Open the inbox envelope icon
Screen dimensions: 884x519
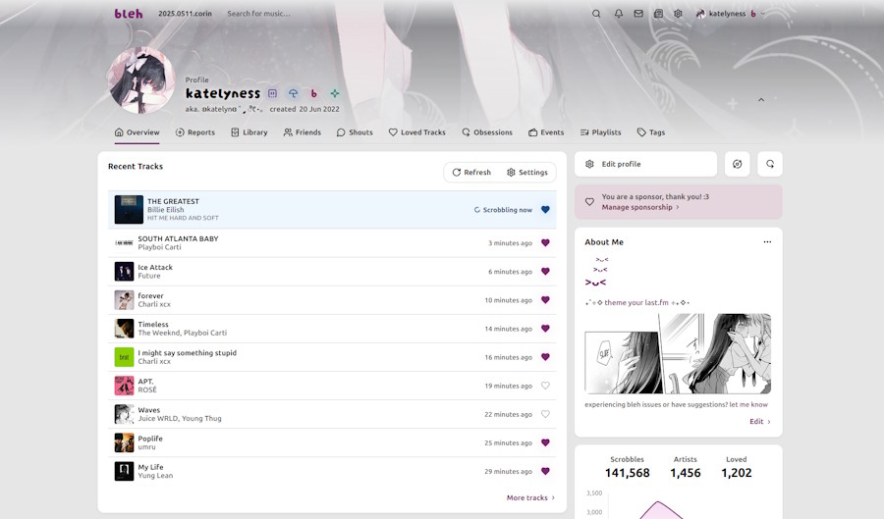tap(638, 14)
